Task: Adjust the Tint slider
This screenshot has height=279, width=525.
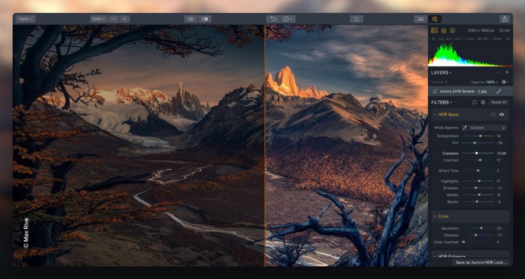Action: point(477,142)
